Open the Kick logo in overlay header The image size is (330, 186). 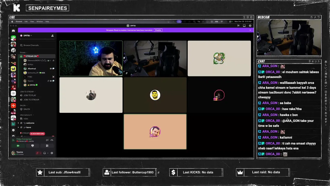click(x=16, y=8)
